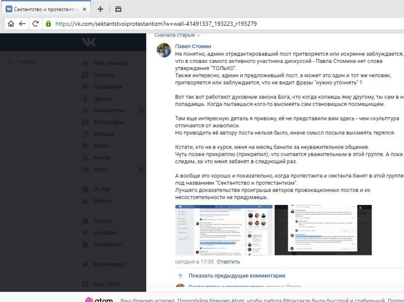Click the сегодня в 17:35 timestamp
Image resolution: width=404 pixels, height=302 pixels.
194,262
